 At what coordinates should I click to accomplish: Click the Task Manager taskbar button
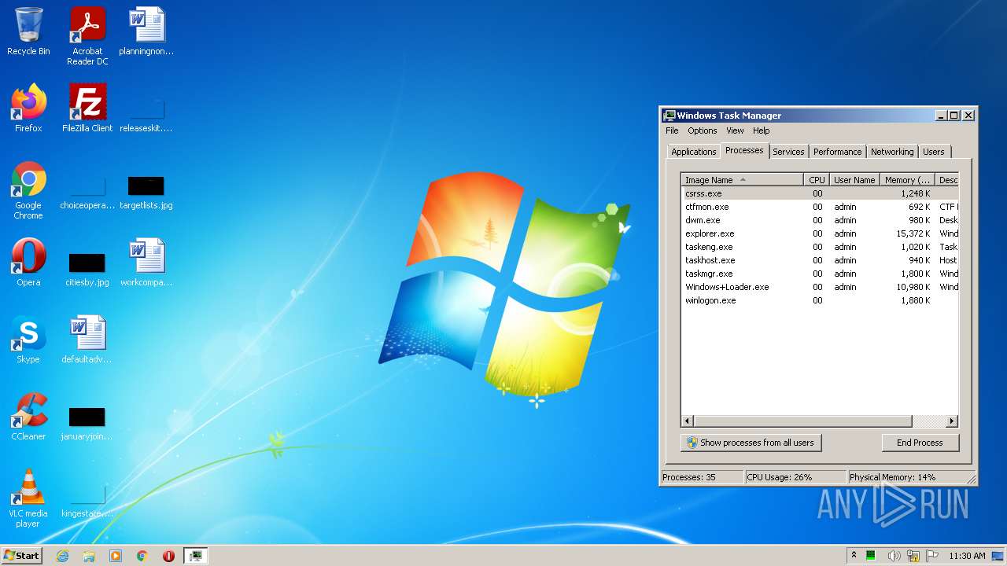point(195,556)
